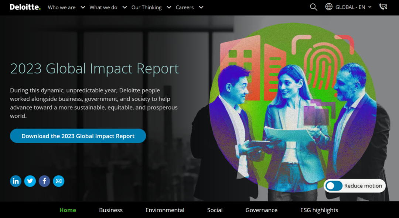
Task: Open the Our Thinking menu
Action: coord(146,7)
